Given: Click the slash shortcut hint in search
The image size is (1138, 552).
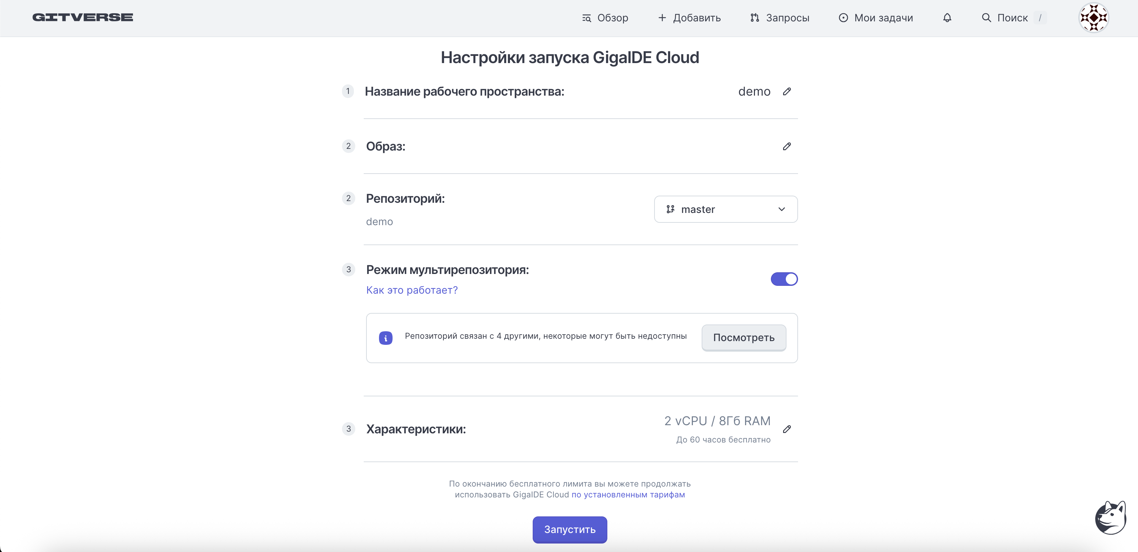Looking at the screenshot, I should coord(1040,18).
